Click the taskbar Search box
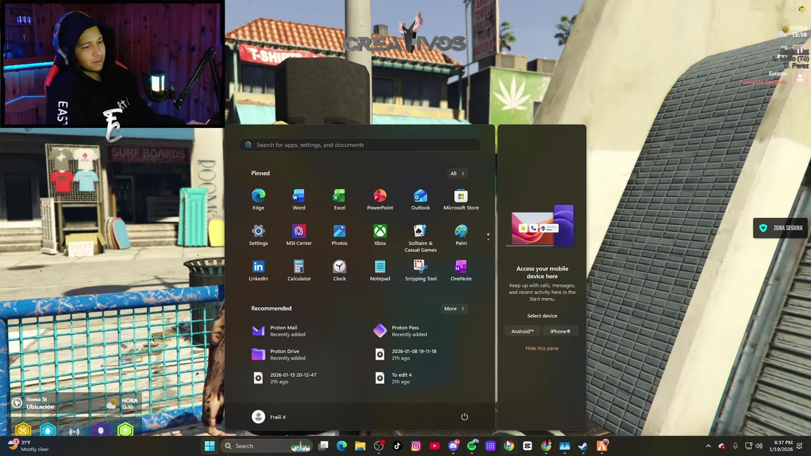Screen dimensions: 811x456 coord(266,446)
